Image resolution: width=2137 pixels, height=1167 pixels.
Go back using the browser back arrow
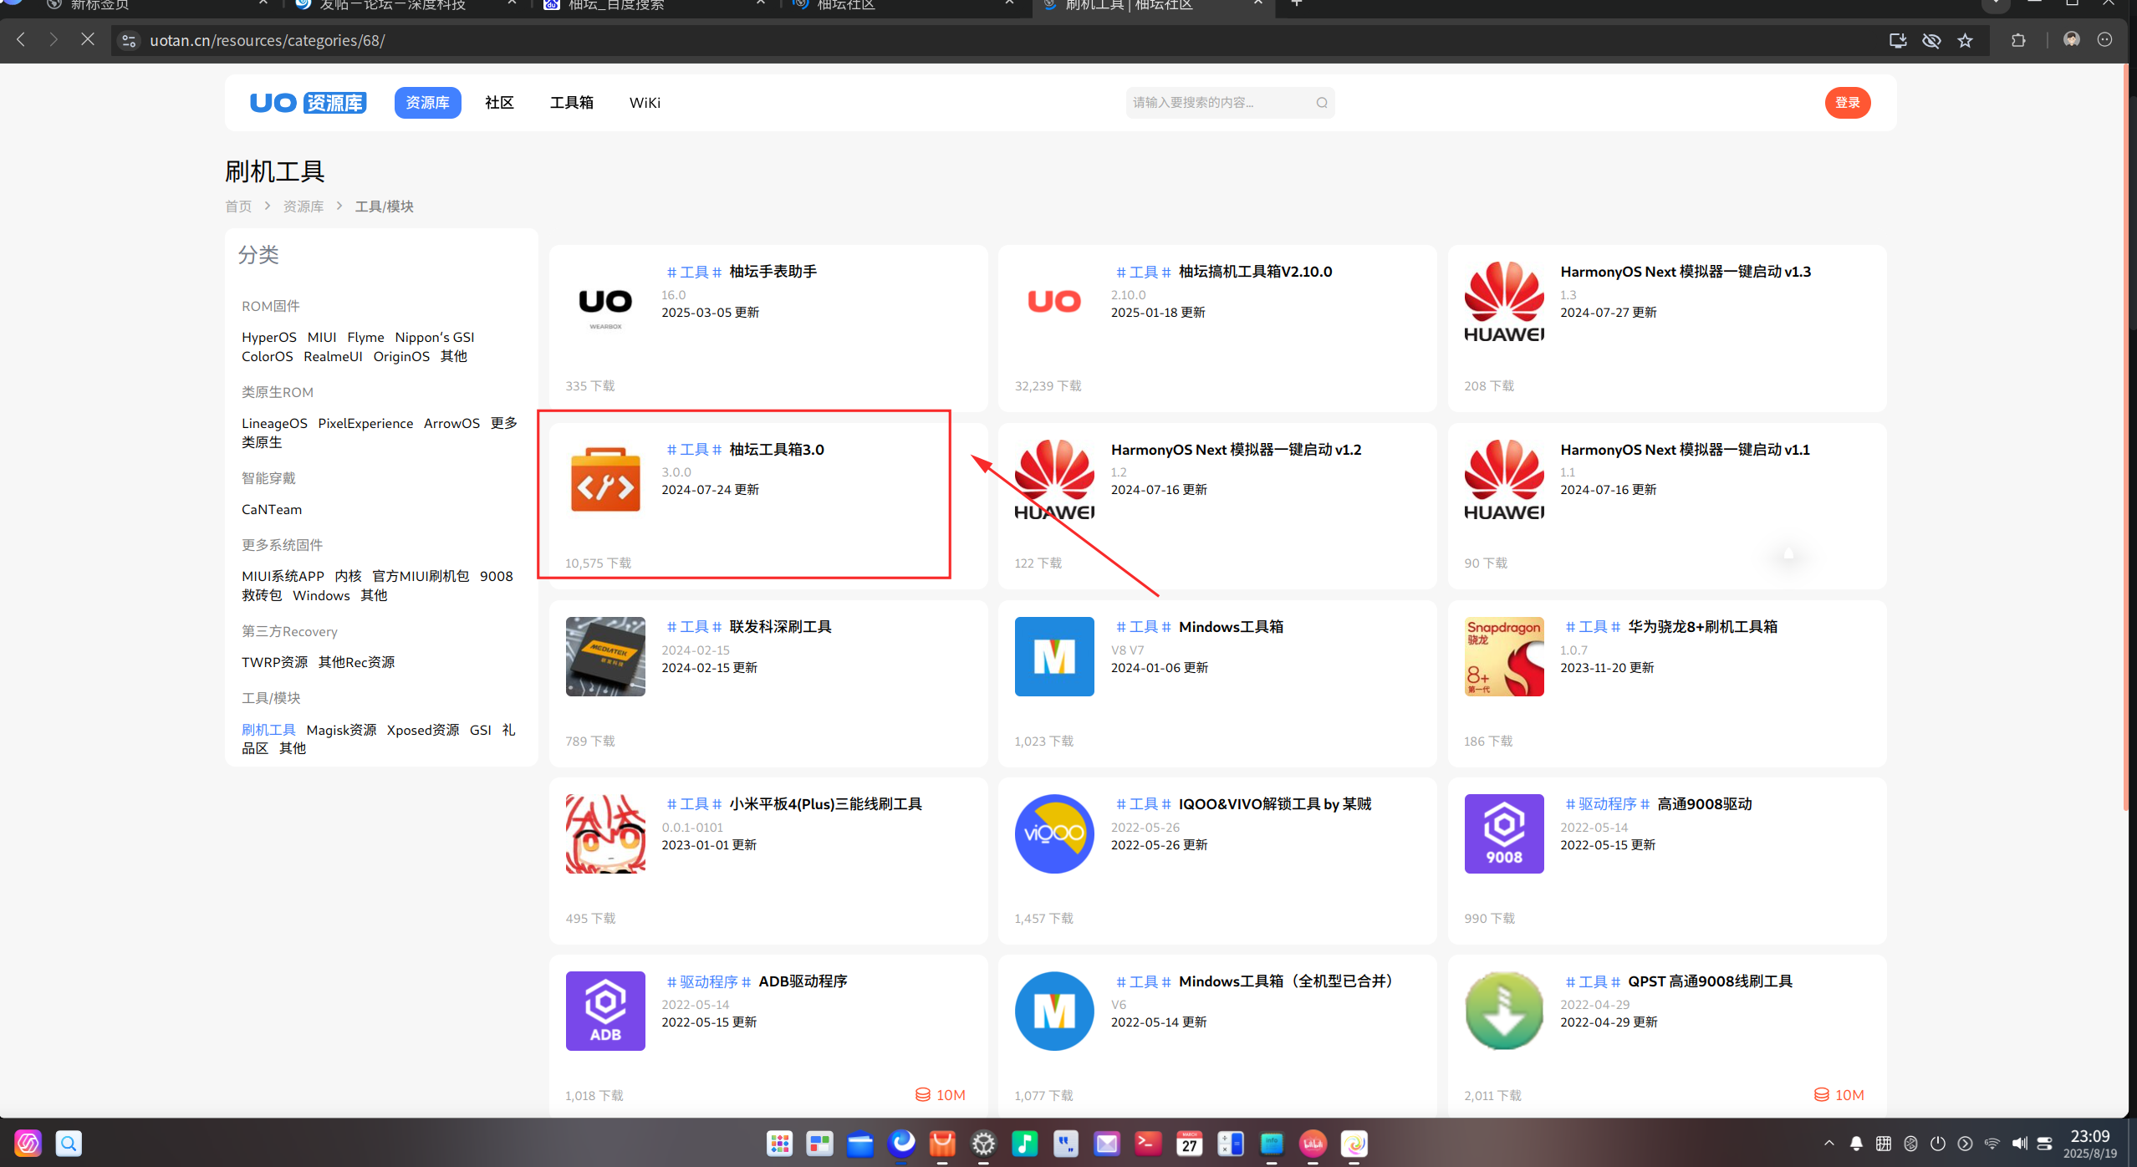(x=21, y=39)
